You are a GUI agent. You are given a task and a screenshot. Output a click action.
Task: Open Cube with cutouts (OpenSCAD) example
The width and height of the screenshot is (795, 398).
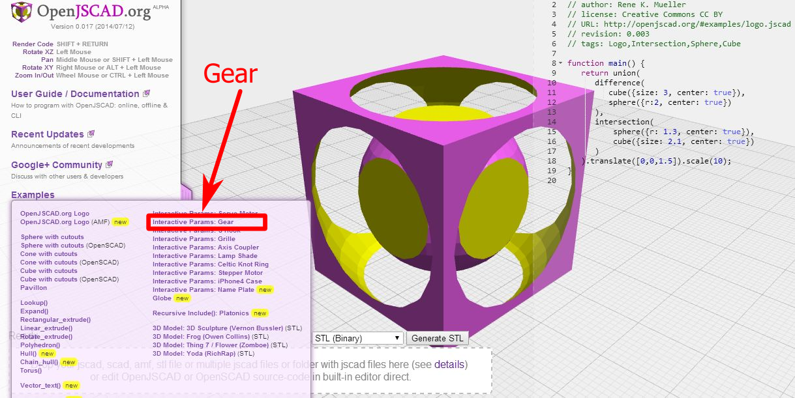[70, 279]
